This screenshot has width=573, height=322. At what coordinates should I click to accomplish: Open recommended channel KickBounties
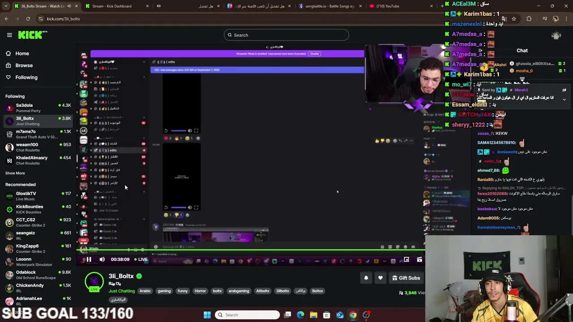click(38, 209)
